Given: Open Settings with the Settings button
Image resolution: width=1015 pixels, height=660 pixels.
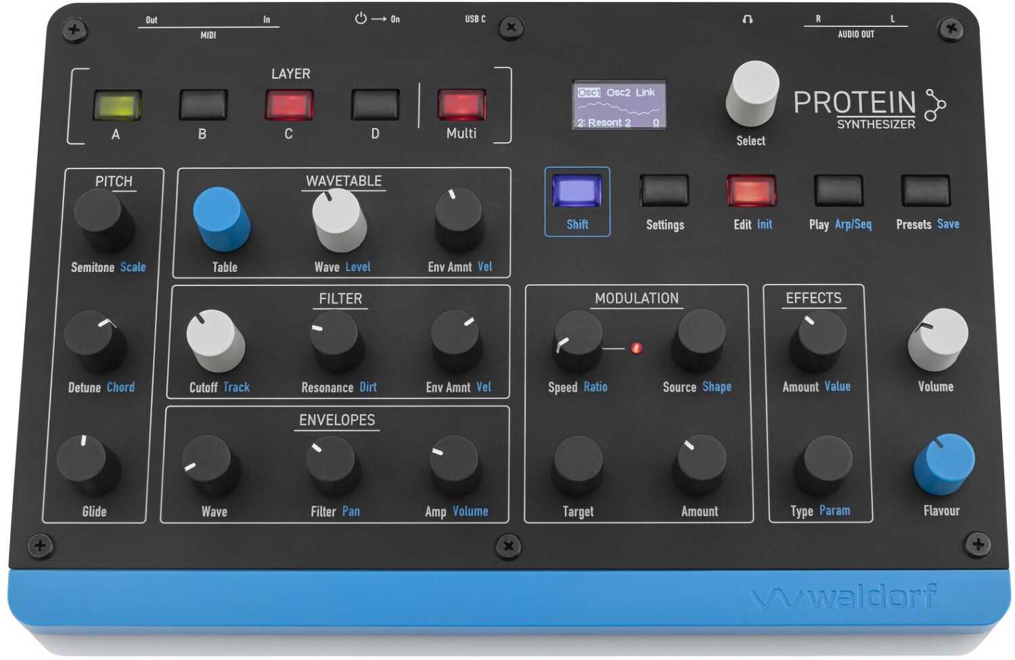Looking at the screenshot, I should pyautogui.click(x=664, y=190).
